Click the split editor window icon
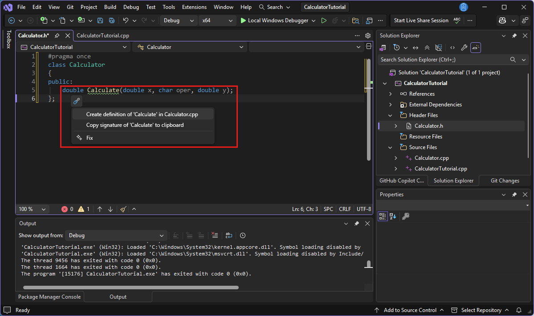Image resolution: width=534 pixels, height=316 pixels. (x=368, y=46)
